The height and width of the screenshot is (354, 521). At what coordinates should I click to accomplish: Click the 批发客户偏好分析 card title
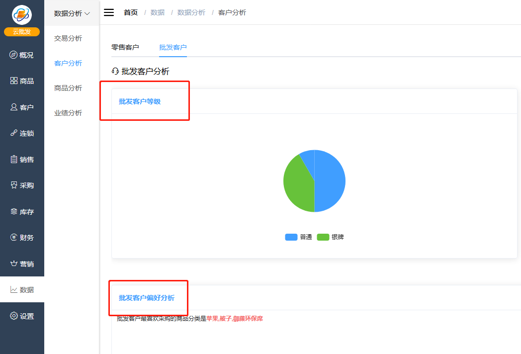point(147,298)
